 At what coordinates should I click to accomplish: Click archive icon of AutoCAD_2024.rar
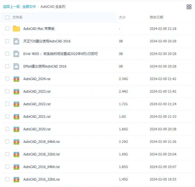tap(16, 79)
